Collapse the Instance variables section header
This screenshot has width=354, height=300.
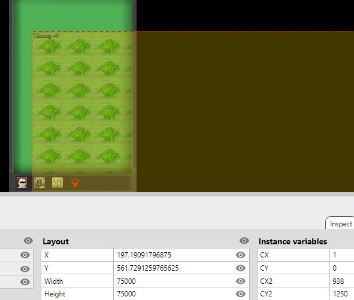tap(292, 241)
